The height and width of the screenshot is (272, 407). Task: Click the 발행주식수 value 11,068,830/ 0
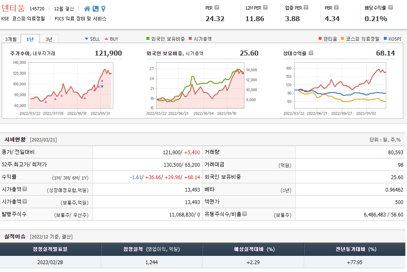pos(185,215)
